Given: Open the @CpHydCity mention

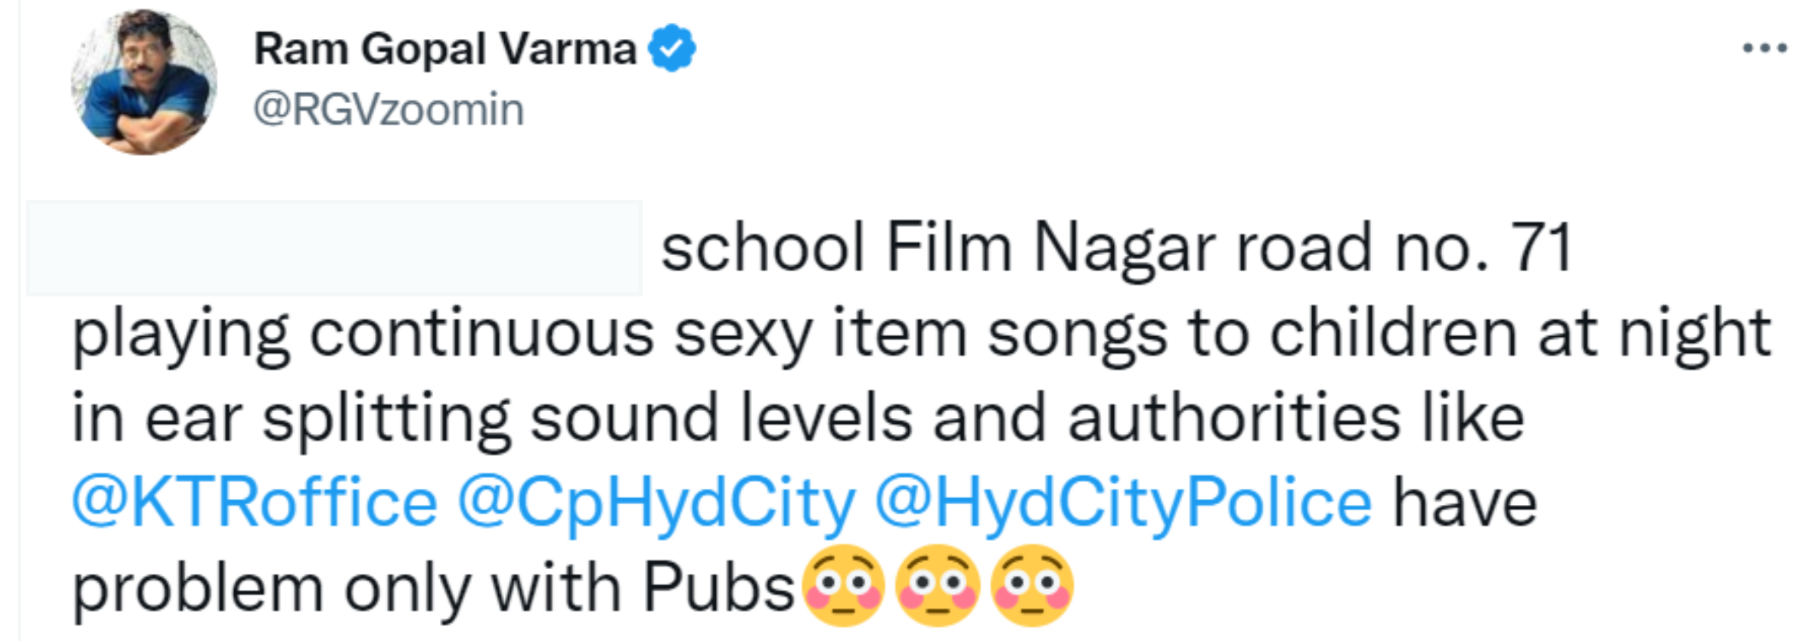Looking at the screenshot, I should tap(656, 503).
